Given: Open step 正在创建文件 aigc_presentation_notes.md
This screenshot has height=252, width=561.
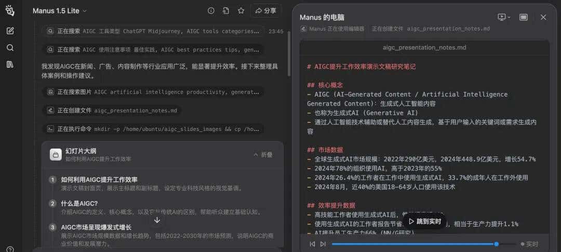Looking at the screenshot, I should (x=112, y=110).
